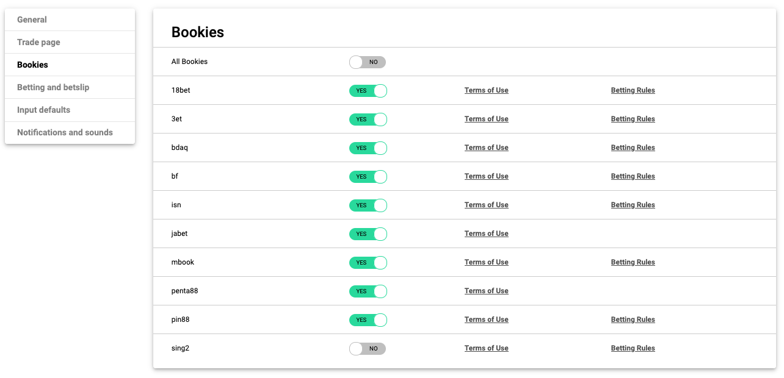The image size is (784, 378).
Task: Click Terms of Use for jabet
Action: pyautogui.click(x=486, y=234)
